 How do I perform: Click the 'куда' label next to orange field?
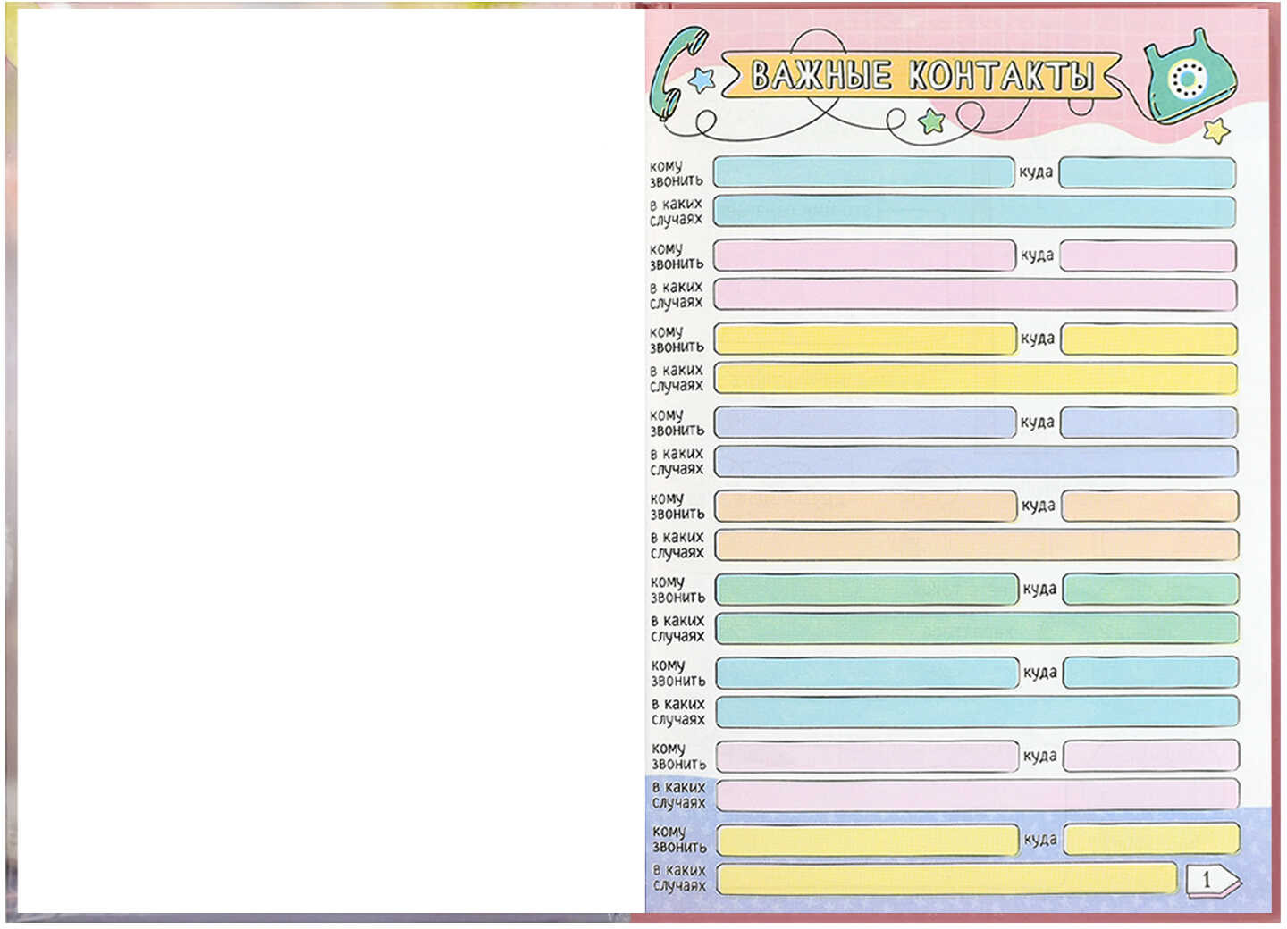tap(1038, 506)
